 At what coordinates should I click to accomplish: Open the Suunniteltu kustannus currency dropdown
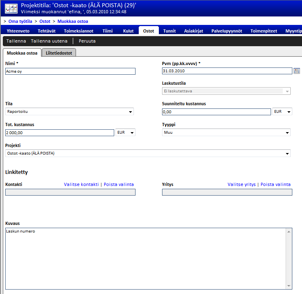click(282, 112)
